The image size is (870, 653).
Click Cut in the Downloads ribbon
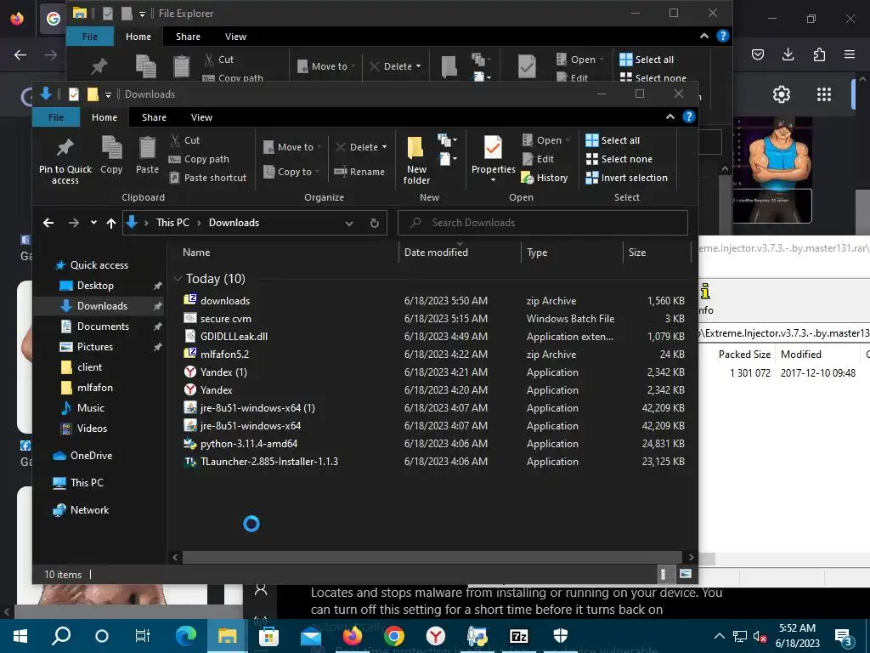pos(184,140)
